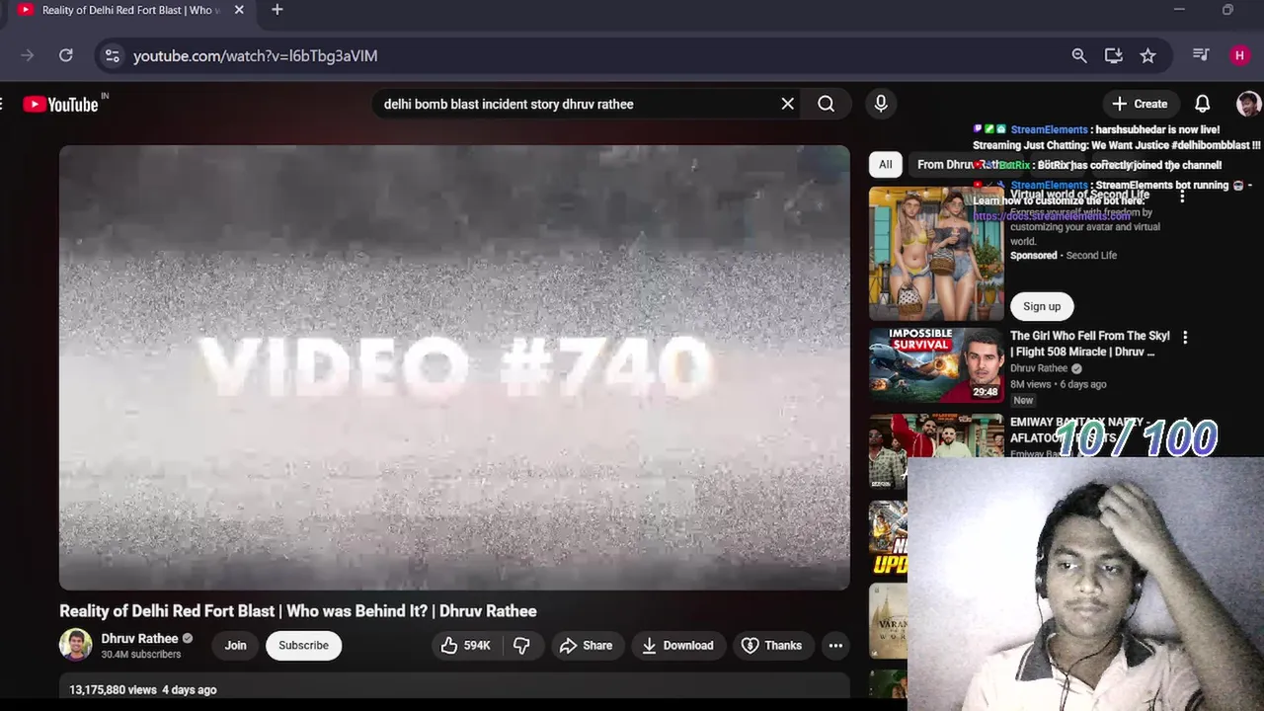Minimize the browser window
Viewport: 1264px width, 711px height.
coord(1179,10)
